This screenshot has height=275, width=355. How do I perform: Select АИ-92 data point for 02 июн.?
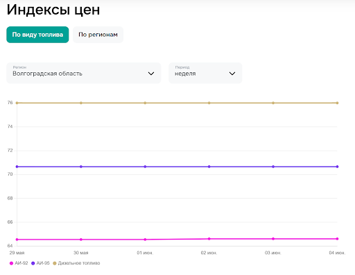coord(209,239)
